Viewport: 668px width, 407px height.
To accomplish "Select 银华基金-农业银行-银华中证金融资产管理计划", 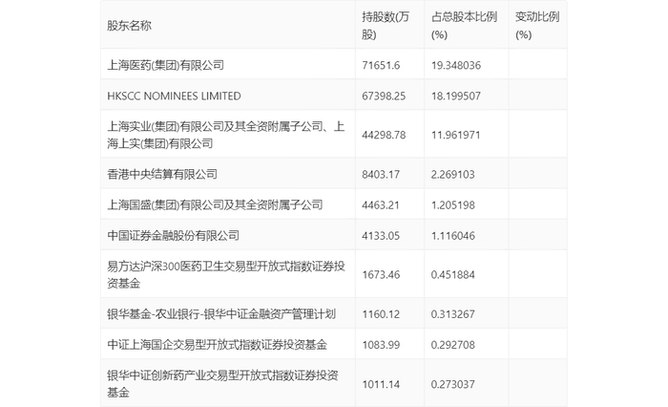I will click(221, 314).
